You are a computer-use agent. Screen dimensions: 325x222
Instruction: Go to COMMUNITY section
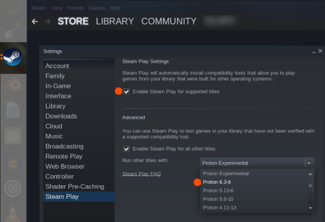click(x=168, y=22)
